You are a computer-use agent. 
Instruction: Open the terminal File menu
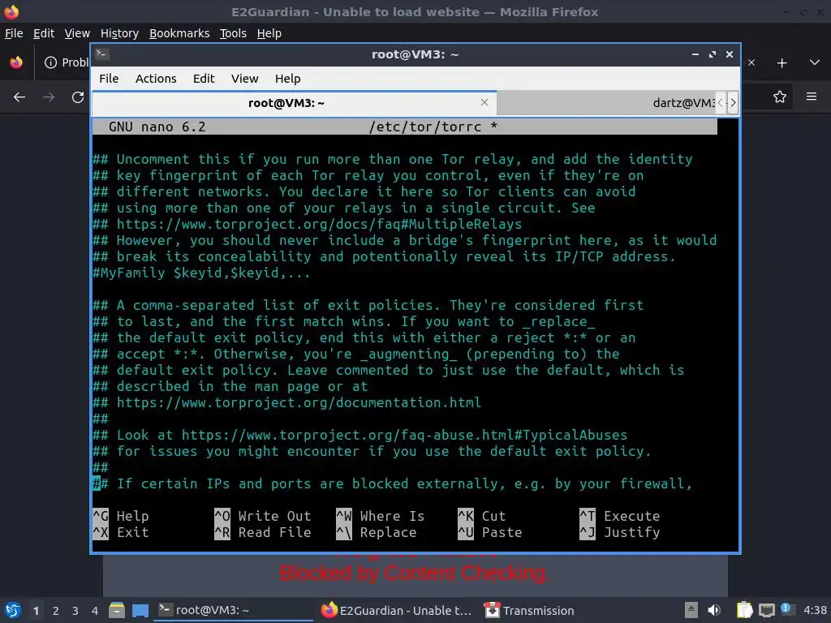coord(109,79)
